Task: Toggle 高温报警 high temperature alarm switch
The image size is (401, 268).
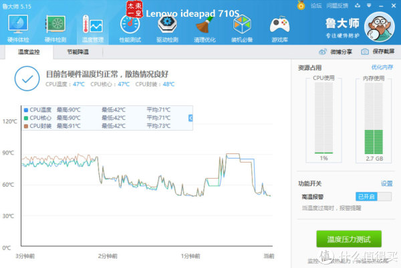Action: point(374,197)
